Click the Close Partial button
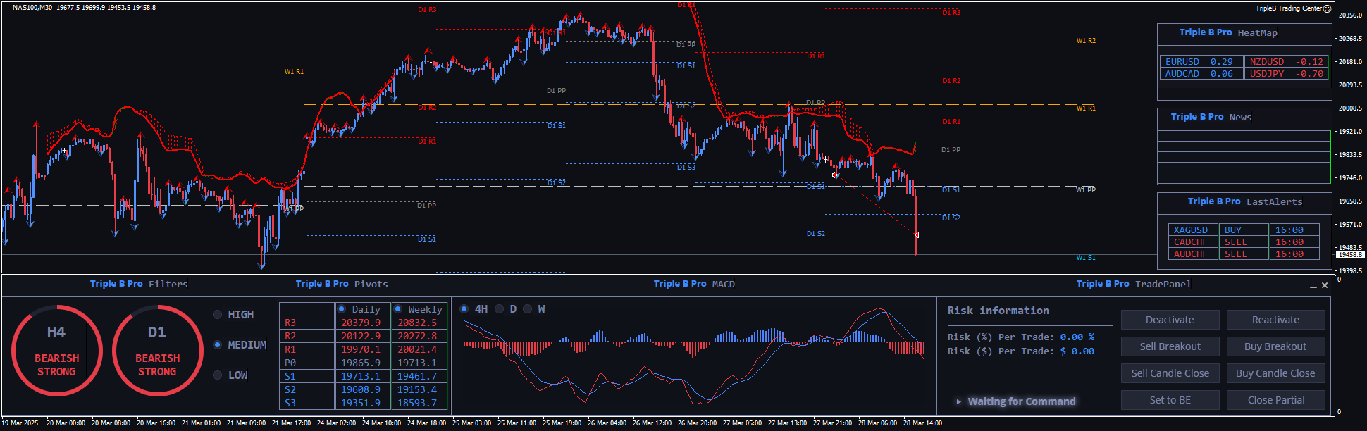Image resolution: width=1367 pixels, height=431 pixels. tap(1275, 400)
